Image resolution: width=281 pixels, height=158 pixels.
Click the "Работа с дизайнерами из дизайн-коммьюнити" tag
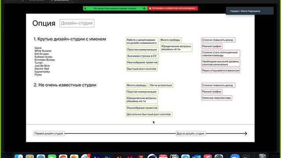[142, 41]
